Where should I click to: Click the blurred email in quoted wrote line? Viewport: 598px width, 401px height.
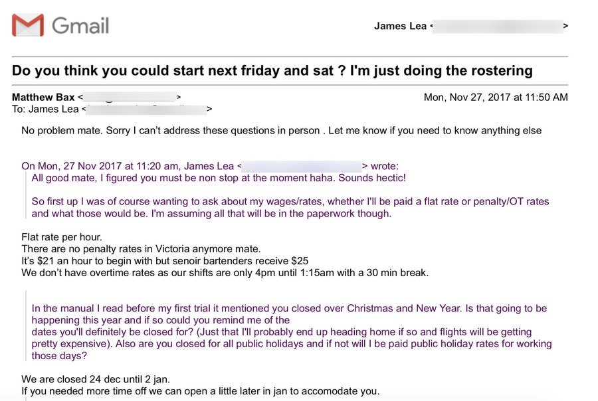tap(302, 166)
